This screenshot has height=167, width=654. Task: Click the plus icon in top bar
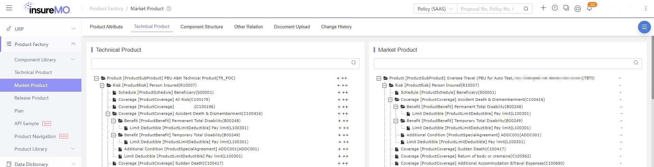[x=543, y=8]
